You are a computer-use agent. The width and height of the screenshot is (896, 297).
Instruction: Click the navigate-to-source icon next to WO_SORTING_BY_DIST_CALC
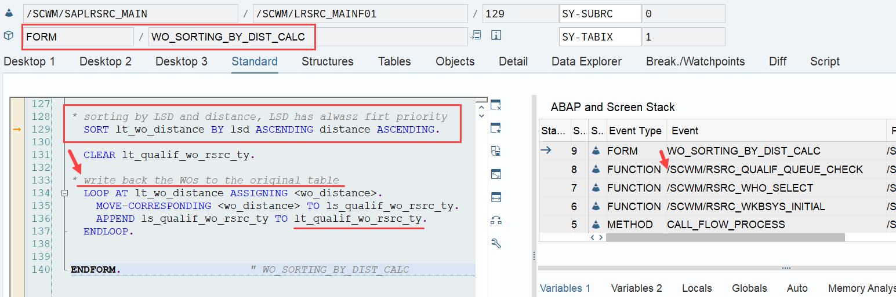tap(476, 36)
